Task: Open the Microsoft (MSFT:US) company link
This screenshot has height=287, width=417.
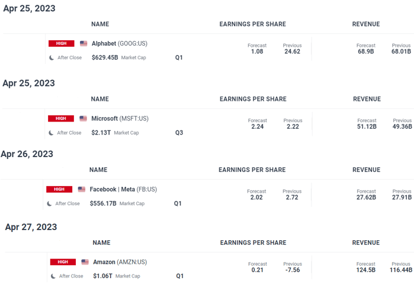Action: tap(120, 119)
